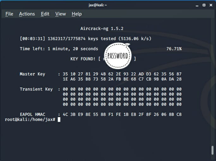
Task: Open the Help menu
Action: 77,14
